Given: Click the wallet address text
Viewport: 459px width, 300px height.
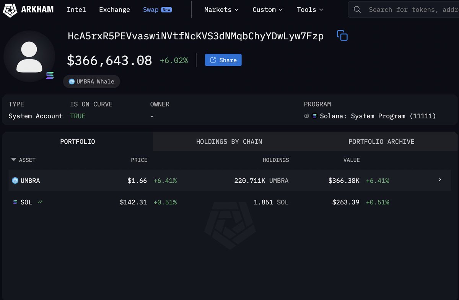Looking at the screenshot, I should tap(195, 36).
